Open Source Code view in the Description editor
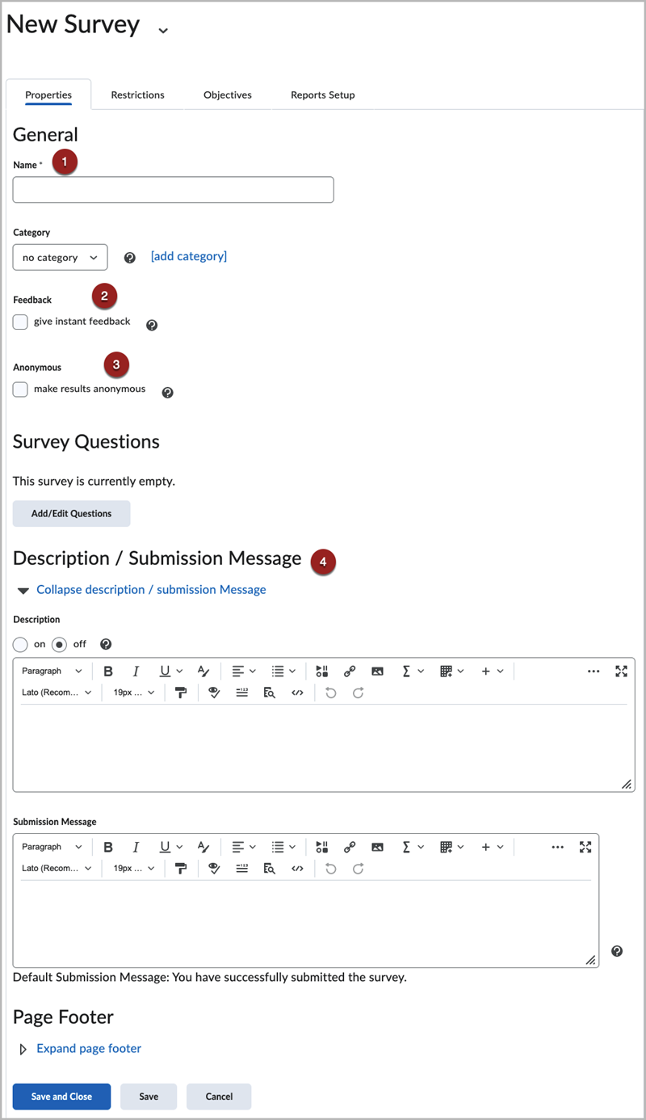 point(297,693)
